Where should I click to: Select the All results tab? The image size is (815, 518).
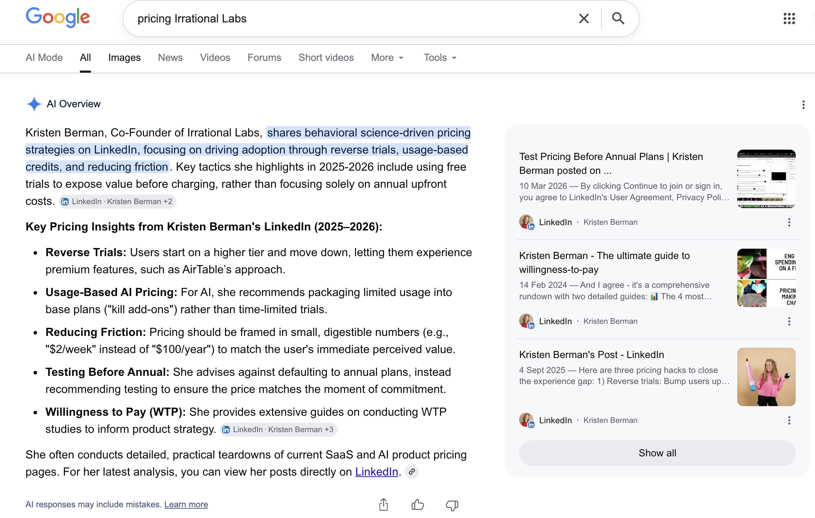tap(85, 58)
